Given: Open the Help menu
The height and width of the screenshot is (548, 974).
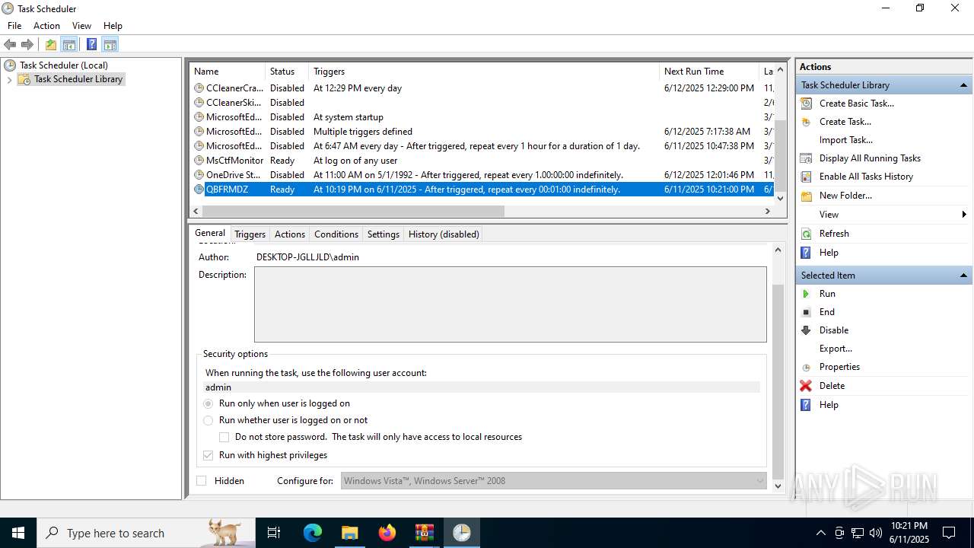Looking at the screenshot, I should [x=113, y=26].
